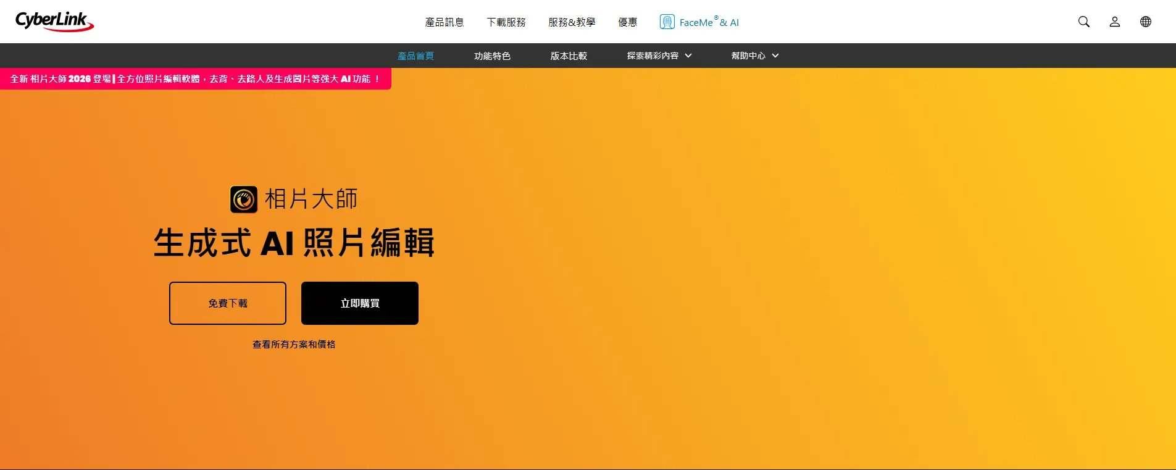This screenshot has width=1176, height=470.
Task: Click the 相片大師 PhotoDirector app icon
Action: point(244,199)
